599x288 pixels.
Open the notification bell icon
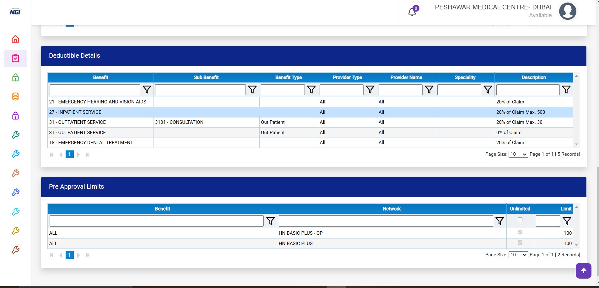point(412,12)
